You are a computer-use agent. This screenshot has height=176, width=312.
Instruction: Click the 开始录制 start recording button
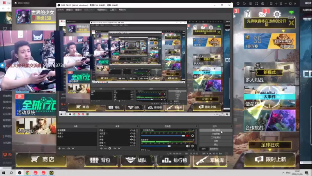pyautogui.click(x=216, y=134)
